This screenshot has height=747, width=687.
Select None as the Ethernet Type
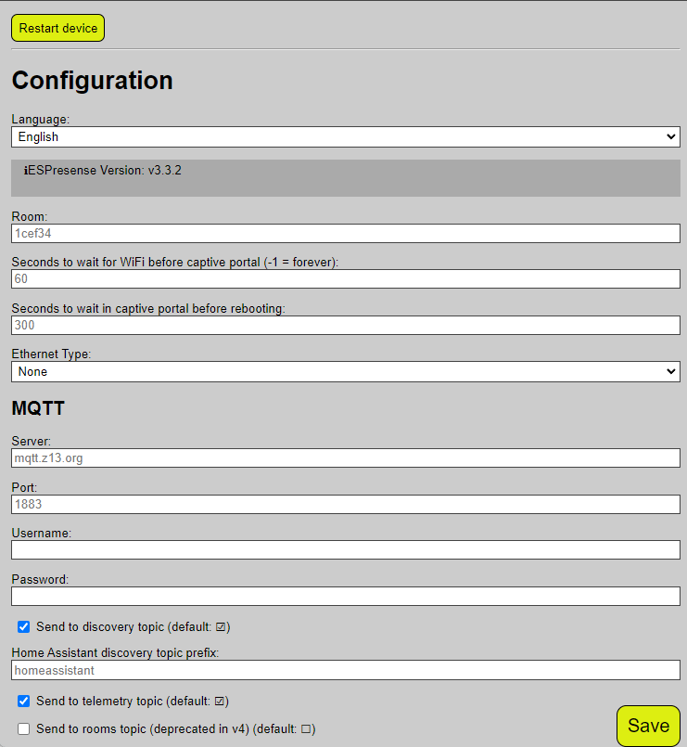pyautogui.click(x=343, y=371)
